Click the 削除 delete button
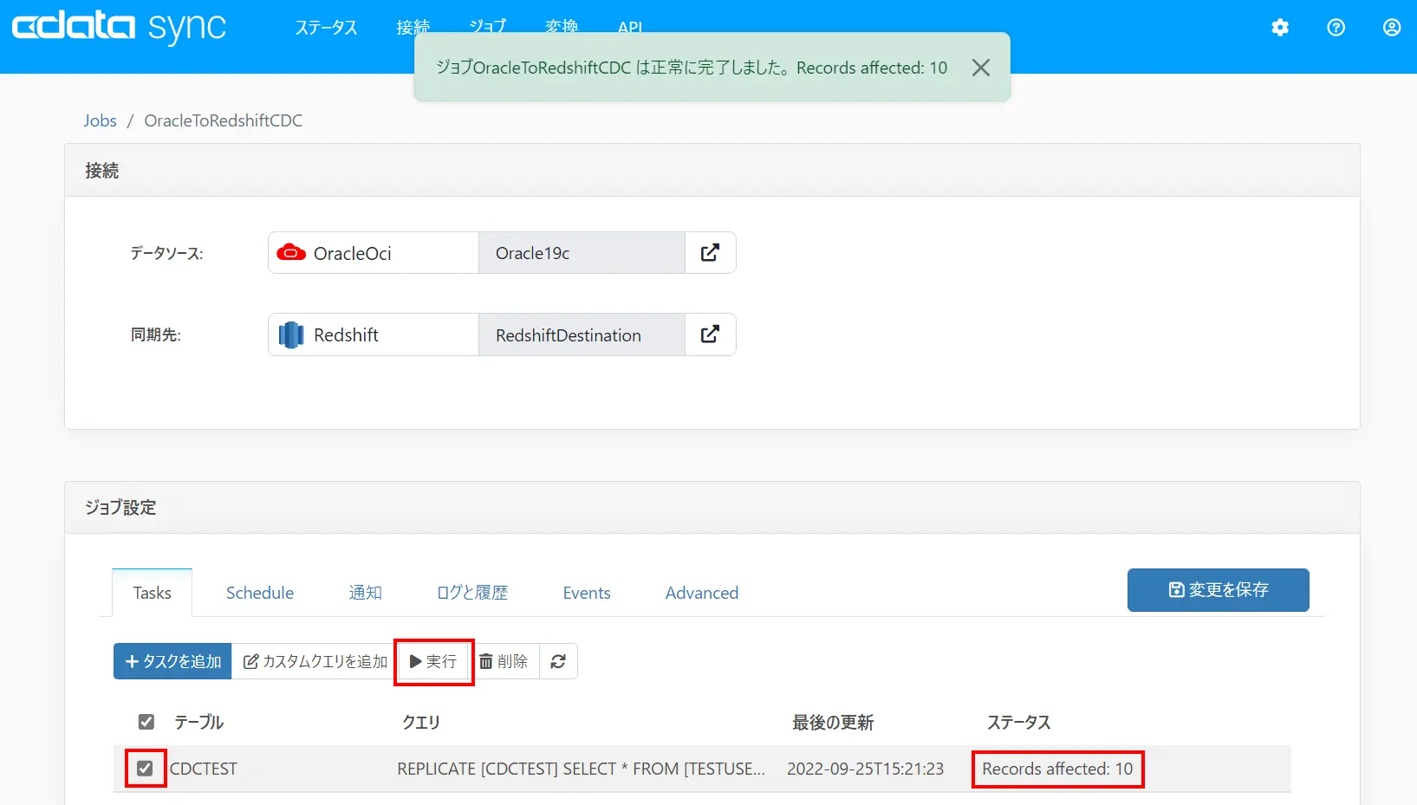The height and width of the screenshot is (805, 1417). tap(504, 661)
